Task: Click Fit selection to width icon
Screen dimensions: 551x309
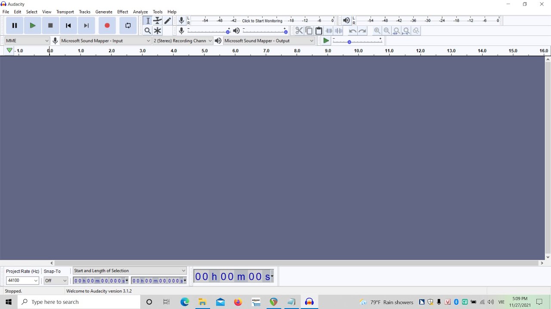Action: [x=396, y=31]
